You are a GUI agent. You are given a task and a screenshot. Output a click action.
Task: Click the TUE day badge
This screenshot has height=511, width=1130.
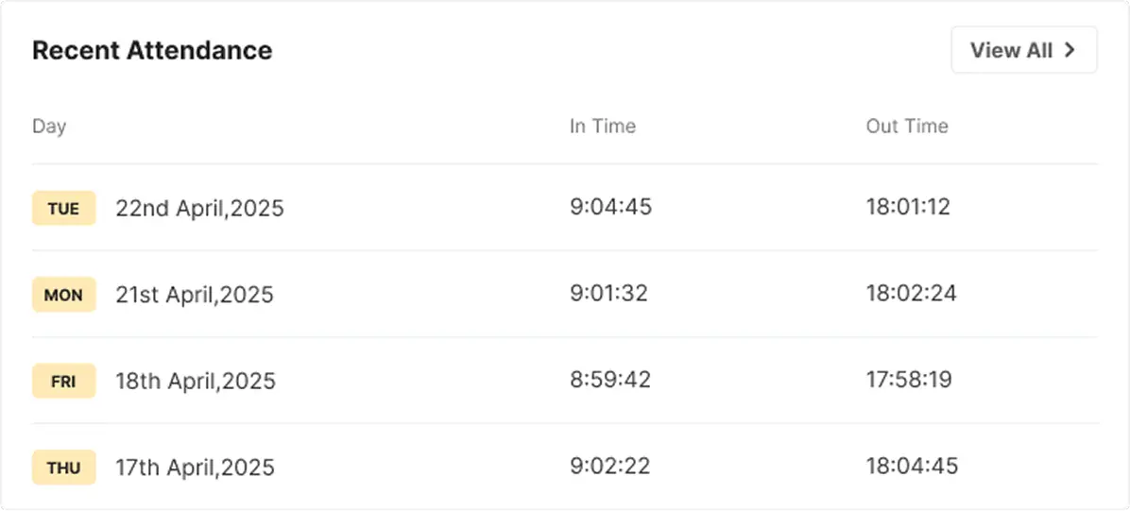pos(63,208)
